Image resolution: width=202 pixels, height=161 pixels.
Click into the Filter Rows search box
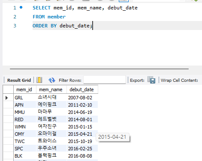(x=105, y=80)
